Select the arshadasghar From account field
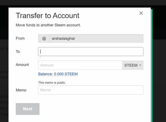 click(96, 39)
